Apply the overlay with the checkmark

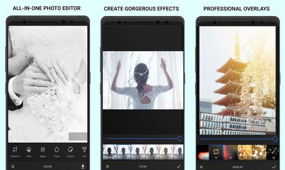274,167
